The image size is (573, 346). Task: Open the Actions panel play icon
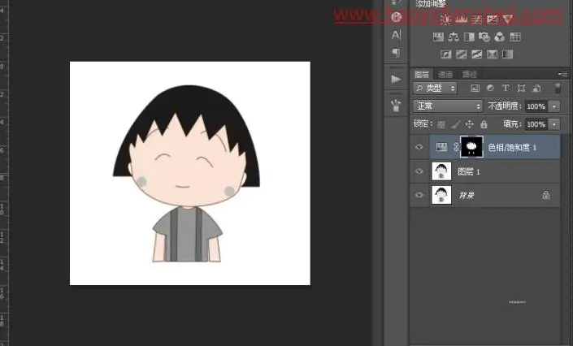coord(396,79)
